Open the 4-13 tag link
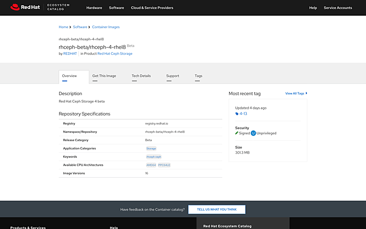This screenshot has width=366, height=229. 243,113
